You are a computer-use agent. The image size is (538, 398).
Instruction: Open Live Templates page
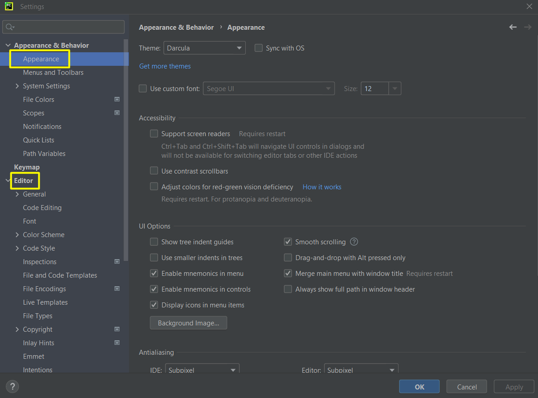[x=45, y=302]
